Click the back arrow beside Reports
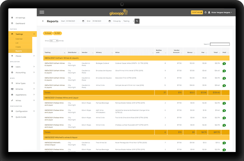This screenshot has width=244, height=161. (x=43, y=21)
